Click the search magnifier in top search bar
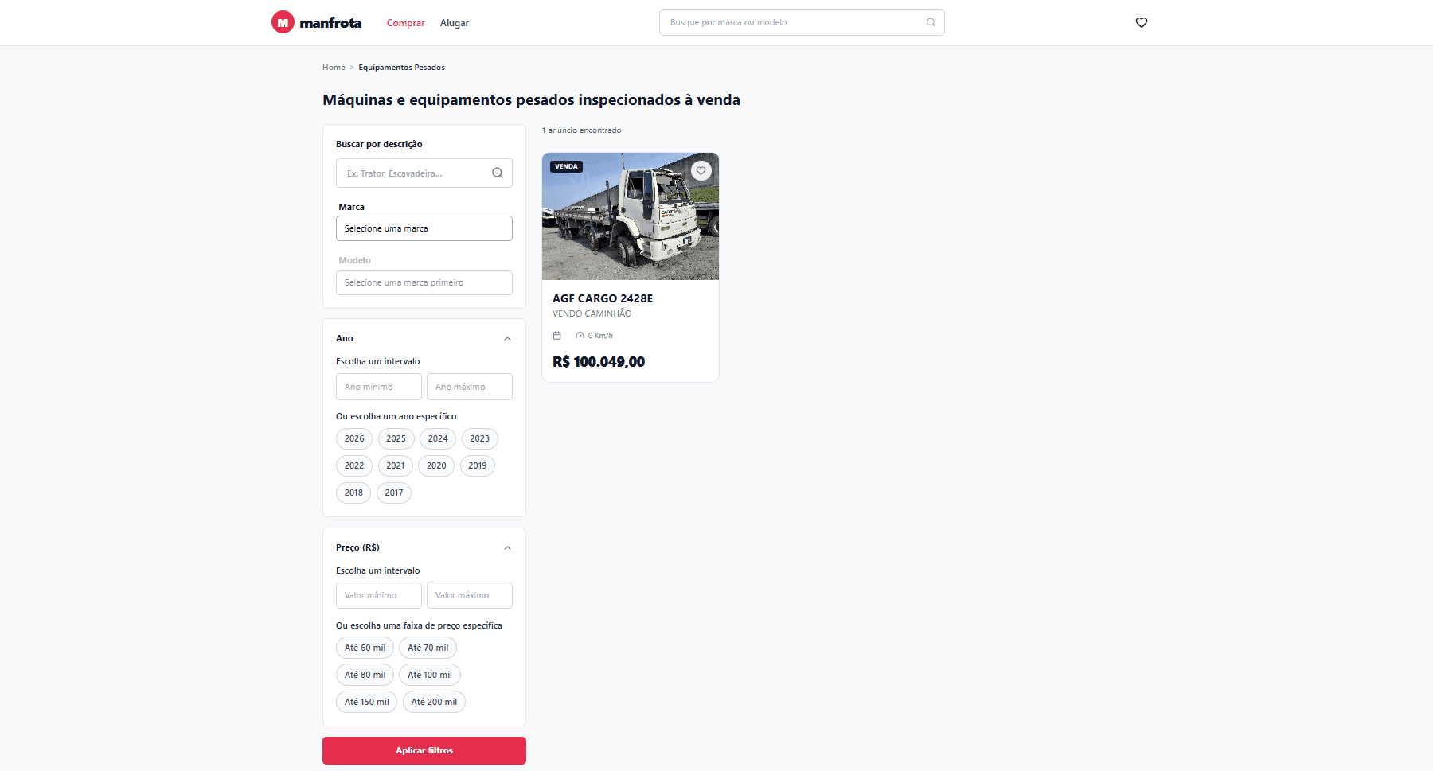 (931, 22)
